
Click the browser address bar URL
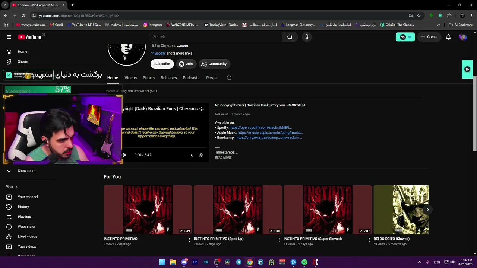tap(79, 16)
